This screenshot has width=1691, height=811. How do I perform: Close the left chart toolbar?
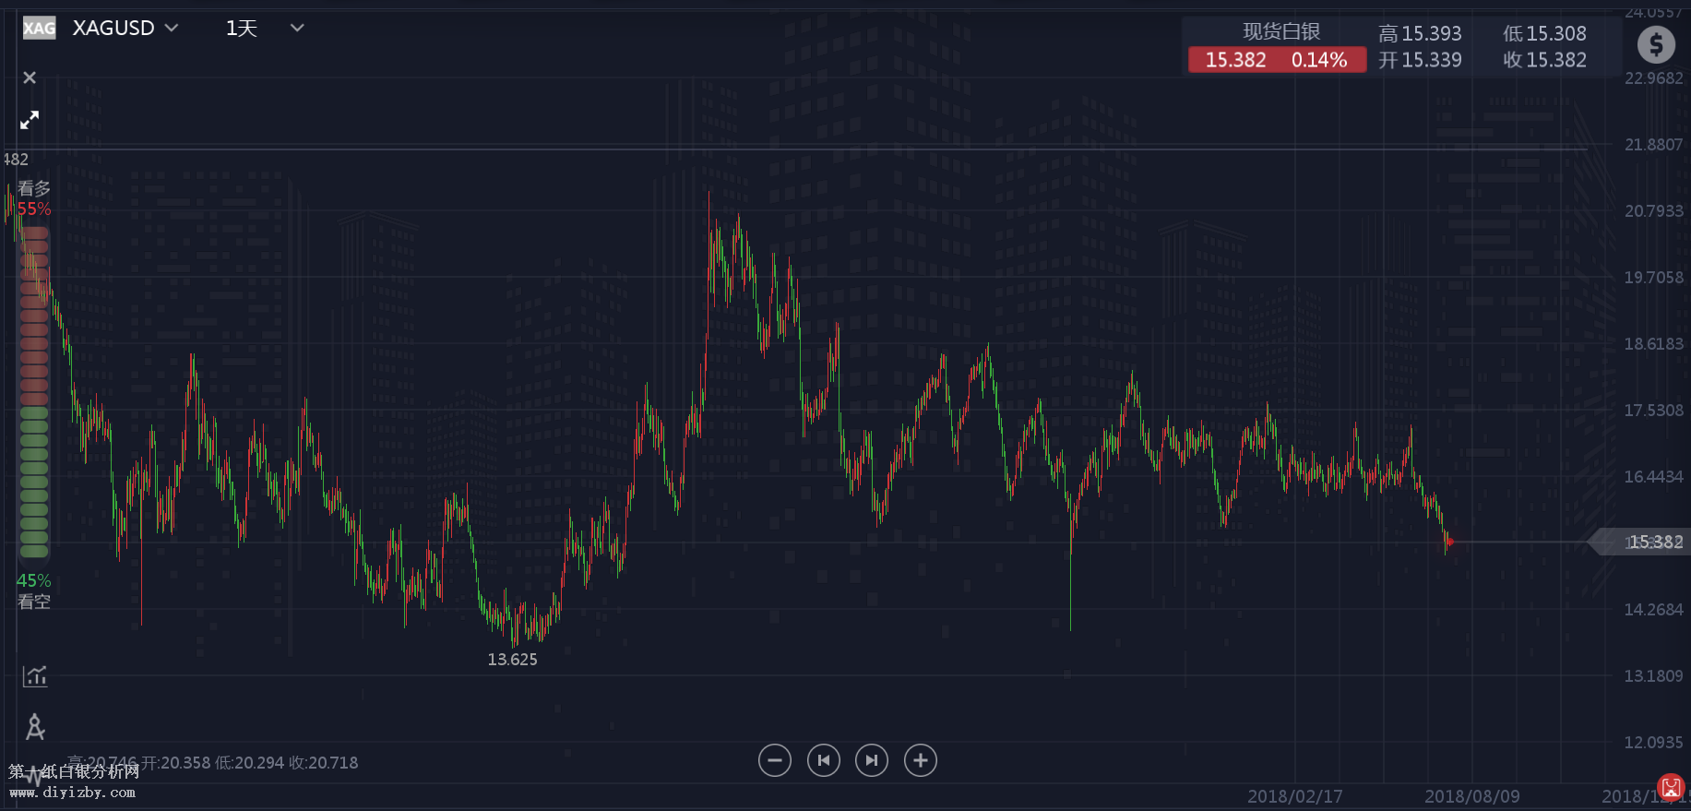click(30, 78)
